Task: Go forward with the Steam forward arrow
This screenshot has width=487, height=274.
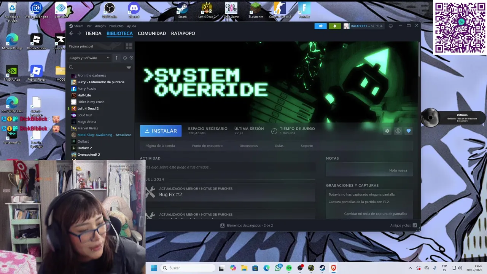Action: [79, 33]
